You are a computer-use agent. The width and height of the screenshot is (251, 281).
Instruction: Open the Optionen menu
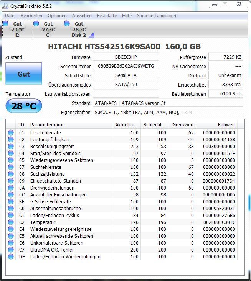click(57, 16)
